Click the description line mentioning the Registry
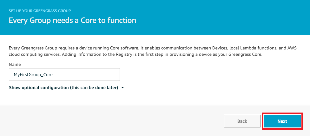Viewport: 310px width, 136px height. (x=135, y=55)
